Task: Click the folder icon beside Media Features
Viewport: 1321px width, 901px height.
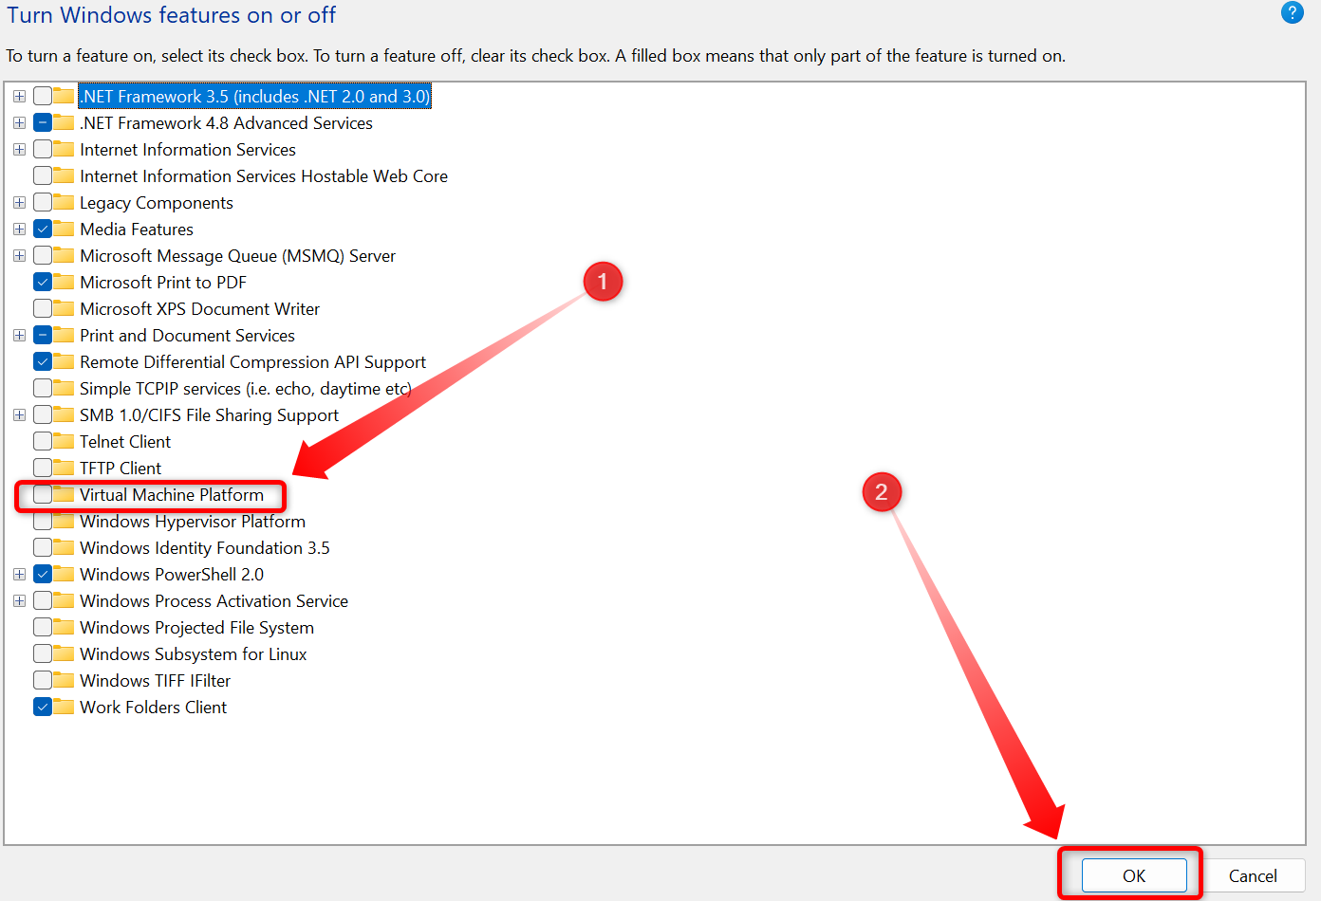Action: click(64, 229)
